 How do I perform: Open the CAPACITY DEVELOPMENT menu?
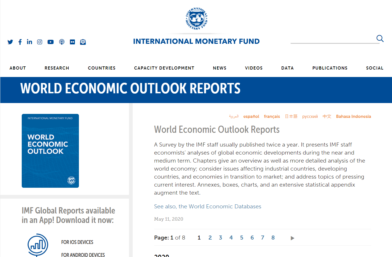(x=164, y=68)
